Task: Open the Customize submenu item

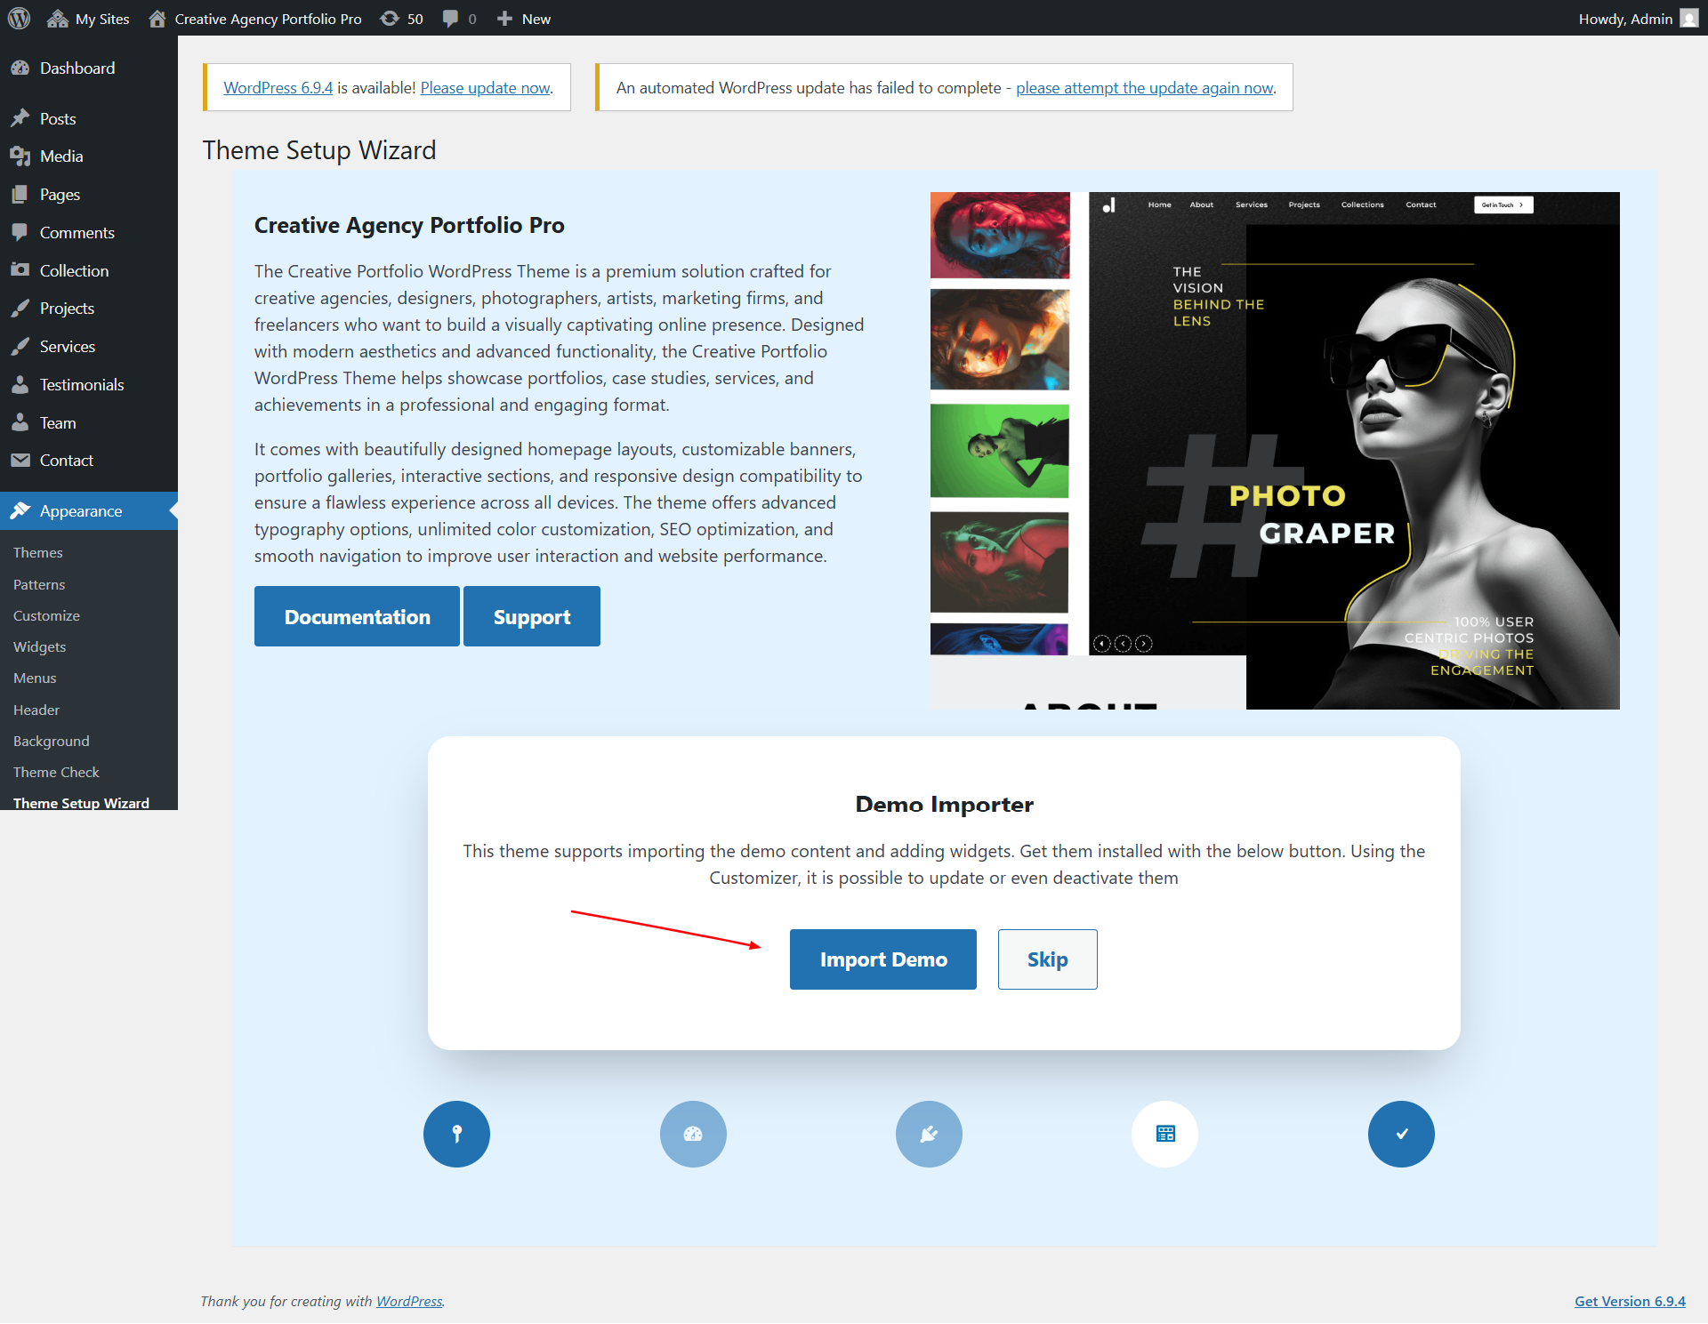Action: pos(46,615)
